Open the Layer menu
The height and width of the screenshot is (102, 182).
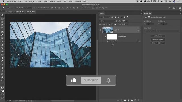(39, 1)
